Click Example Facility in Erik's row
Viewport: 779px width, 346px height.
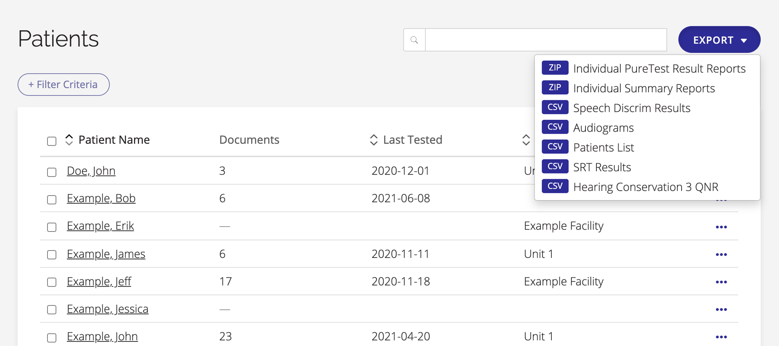click(x=564, y=226)
